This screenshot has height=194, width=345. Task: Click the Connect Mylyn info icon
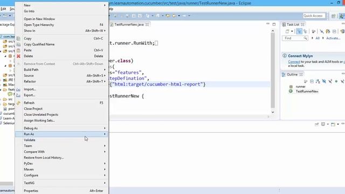285,56
